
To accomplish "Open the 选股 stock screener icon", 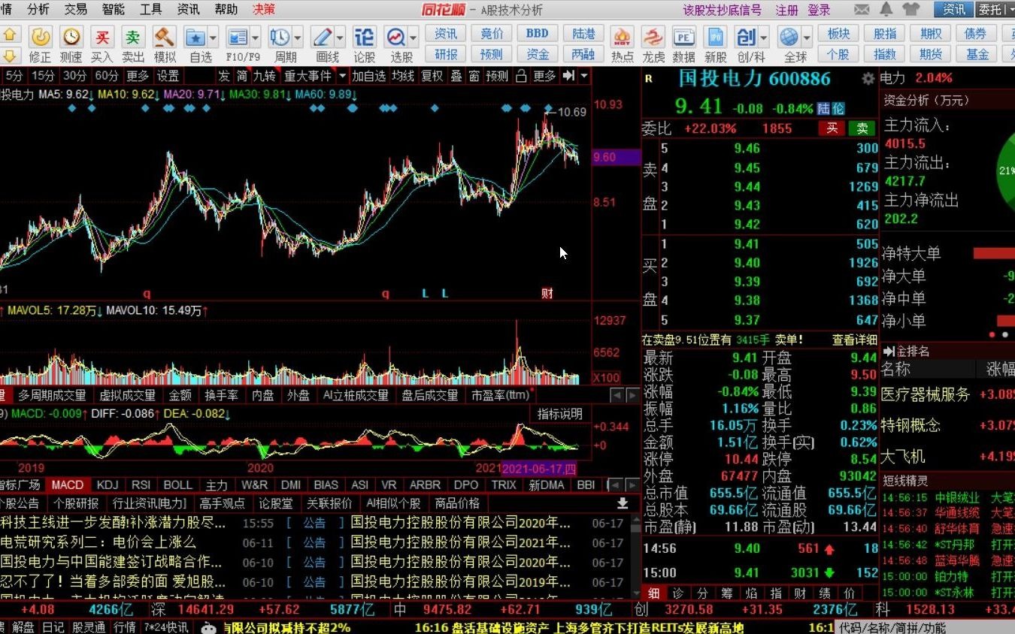I will click(x=395, y=37).
